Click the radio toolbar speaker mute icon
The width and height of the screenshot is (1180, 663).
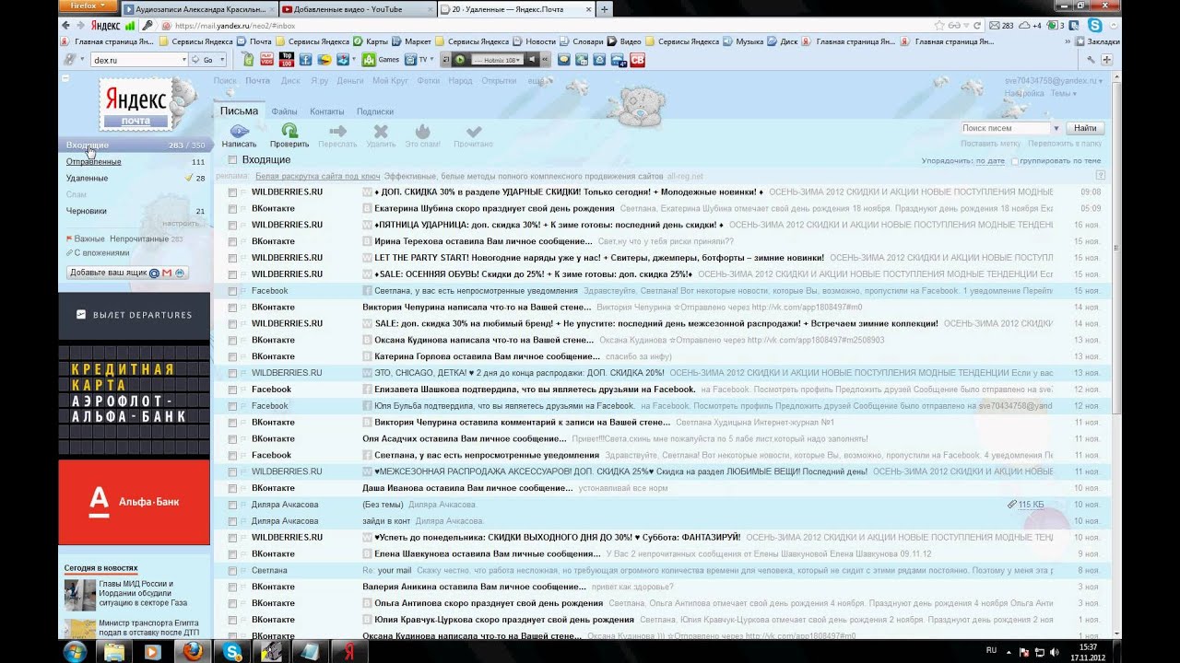pyautogui.click(x=532, y=59)
